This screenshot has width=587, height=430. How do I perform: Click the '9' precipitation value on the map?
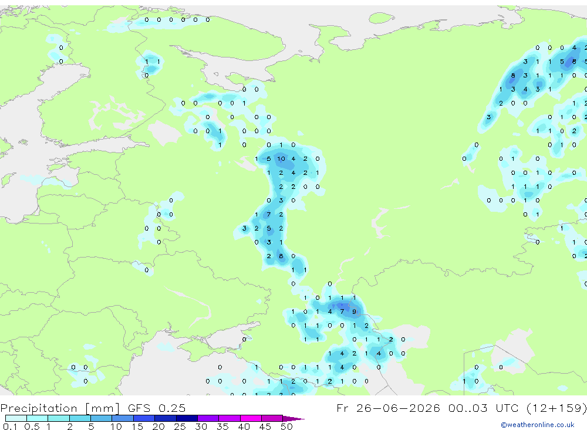click(x=354, y=312)
